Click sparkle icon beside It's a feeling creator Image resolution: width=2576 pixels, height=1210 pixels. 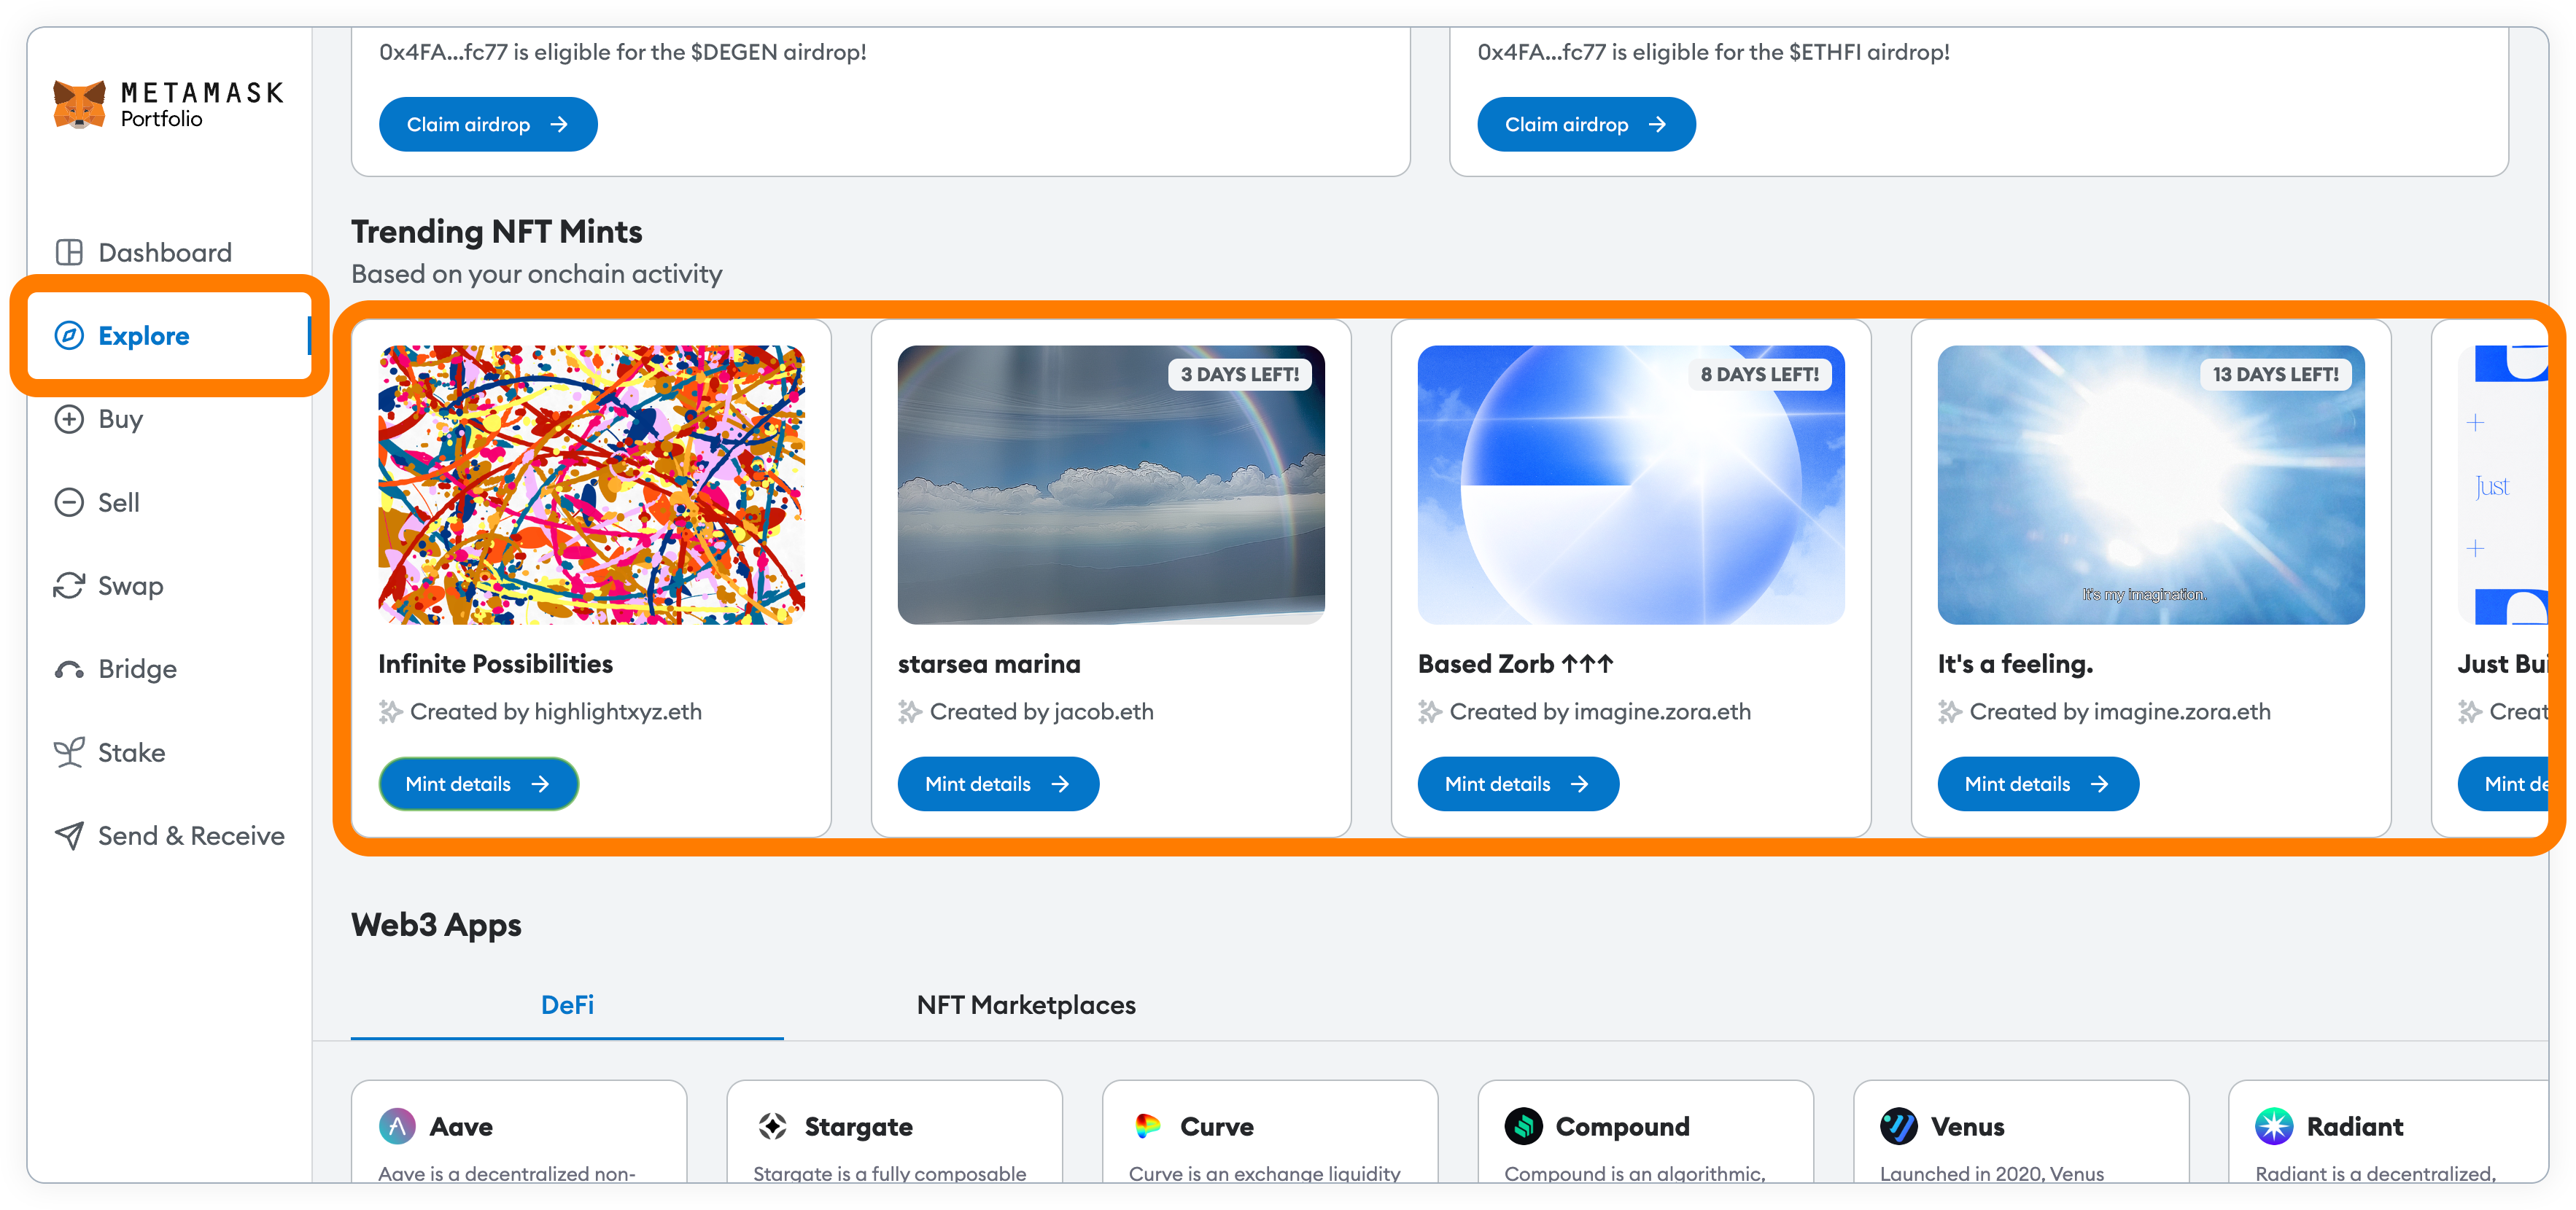[1949, 711]
